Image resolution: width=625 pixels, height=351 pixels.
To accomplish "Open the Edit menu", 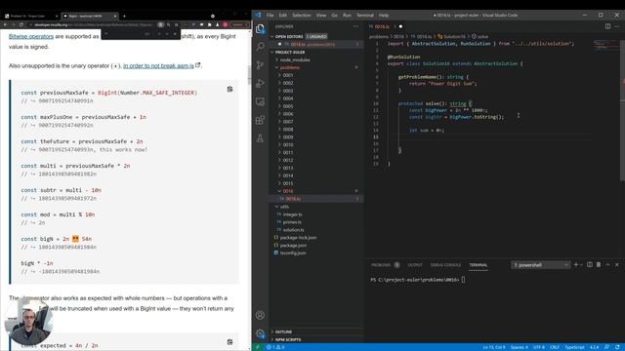I will (282, 16).
